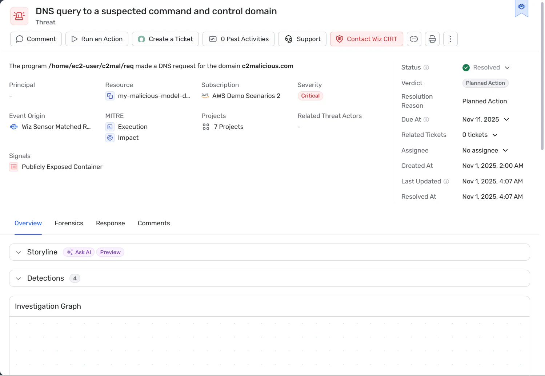Expand the Detections section
This screenshot has width=545, height=376.
19,278
